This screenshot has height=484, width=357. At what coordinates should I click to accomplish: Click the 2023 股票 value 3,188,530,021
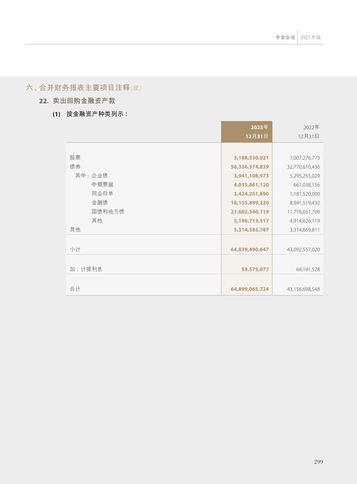point(251,158)
